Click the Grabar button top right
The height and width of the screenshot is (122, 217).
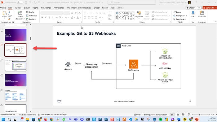(191, 8)
